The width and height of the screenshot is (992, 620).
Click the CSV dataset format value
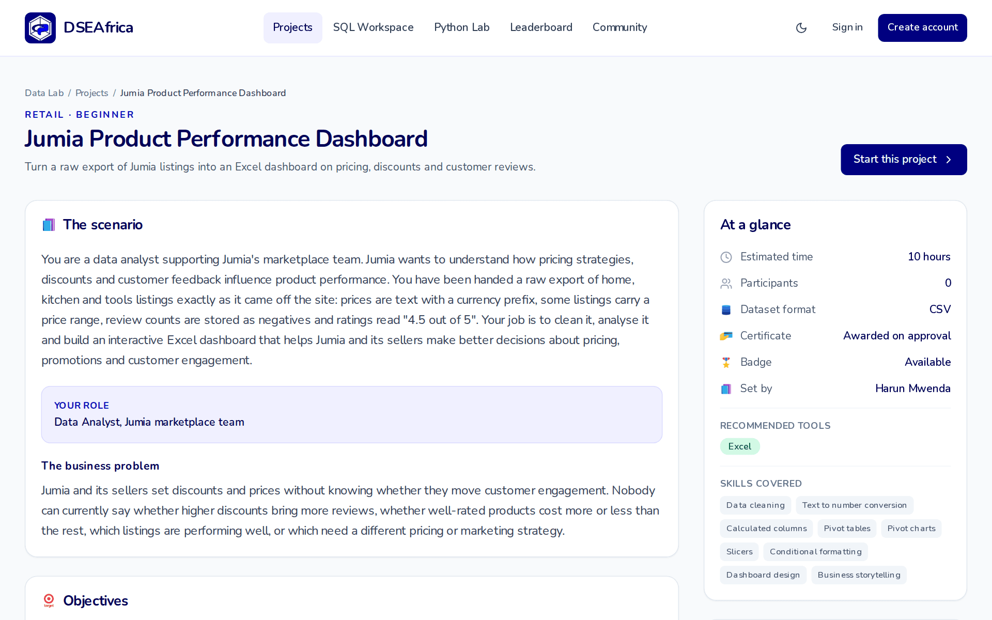(940, 309)
